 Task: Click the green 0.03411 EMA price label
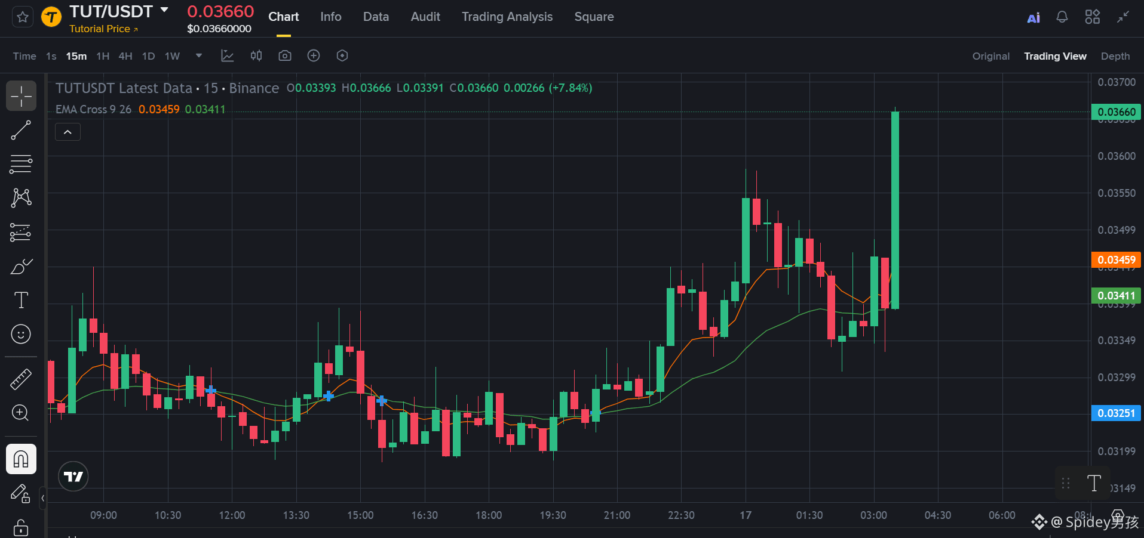point(1116,296)
